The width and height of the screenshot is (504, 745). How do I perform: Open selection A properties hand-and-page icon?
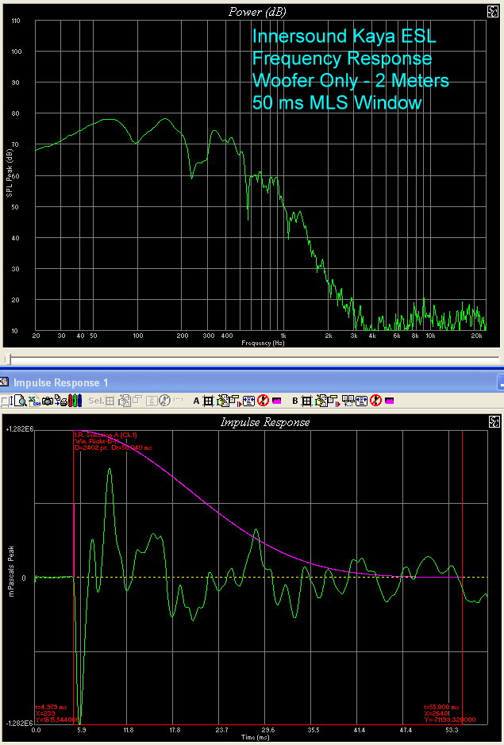click(x=222, y=401)
